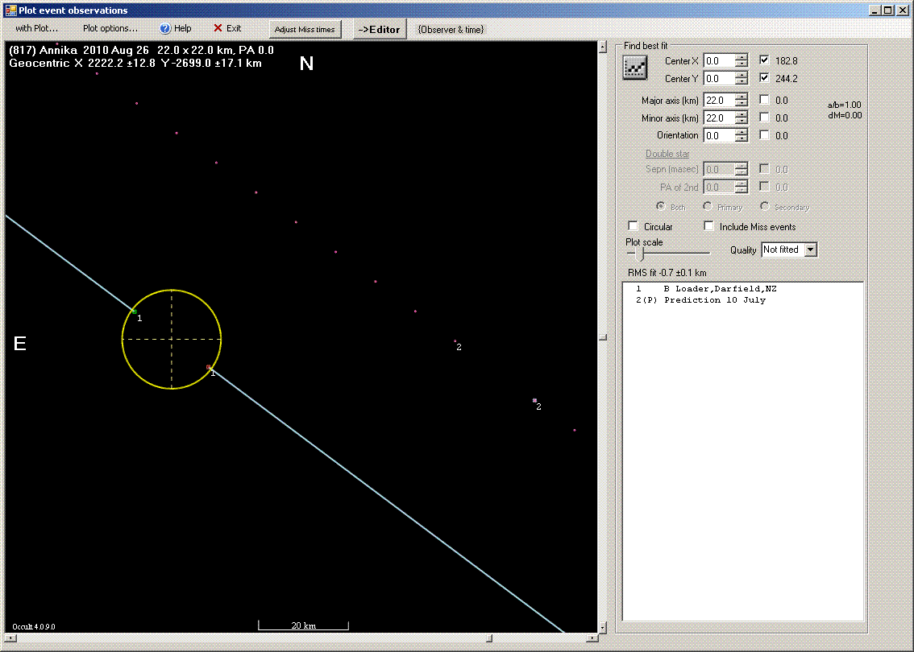The height and width of the screenshot is (652, 914).
Task: Click the ->Editor button
Action: click(x=380, y=29)
